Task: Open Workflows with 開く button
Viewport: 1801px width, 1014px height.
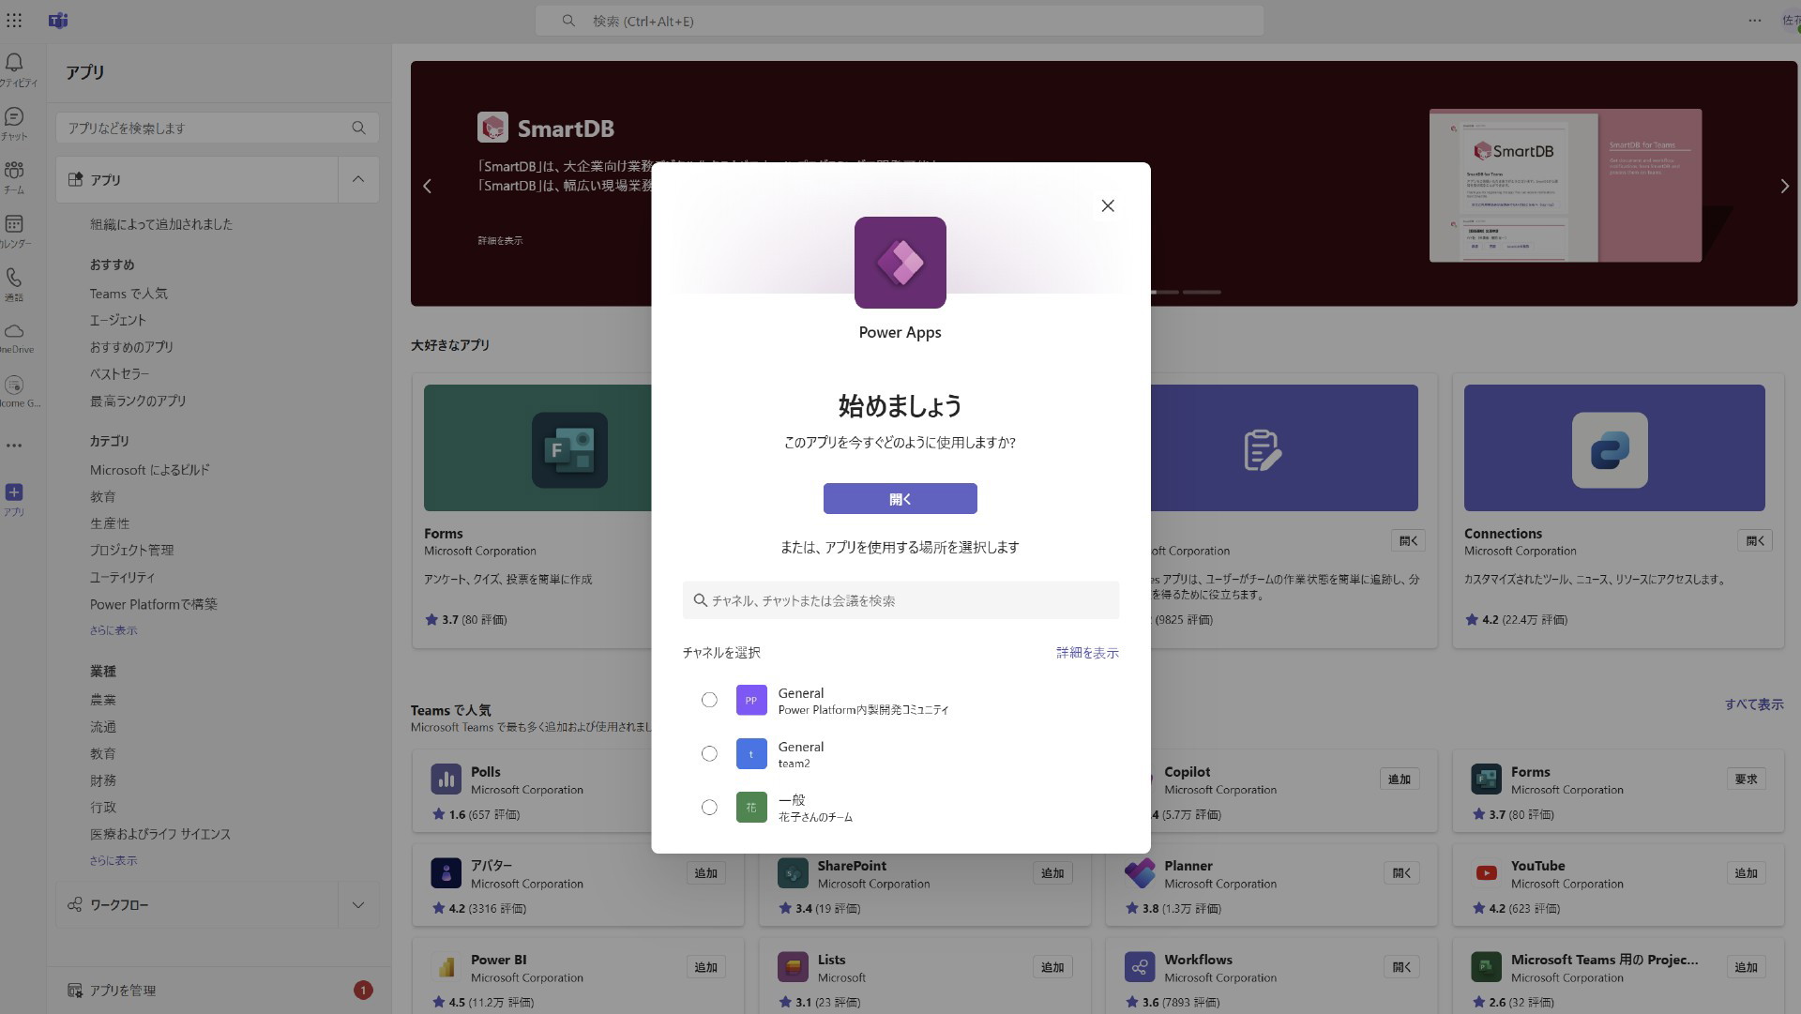Action: click(x=1401, y=967)
